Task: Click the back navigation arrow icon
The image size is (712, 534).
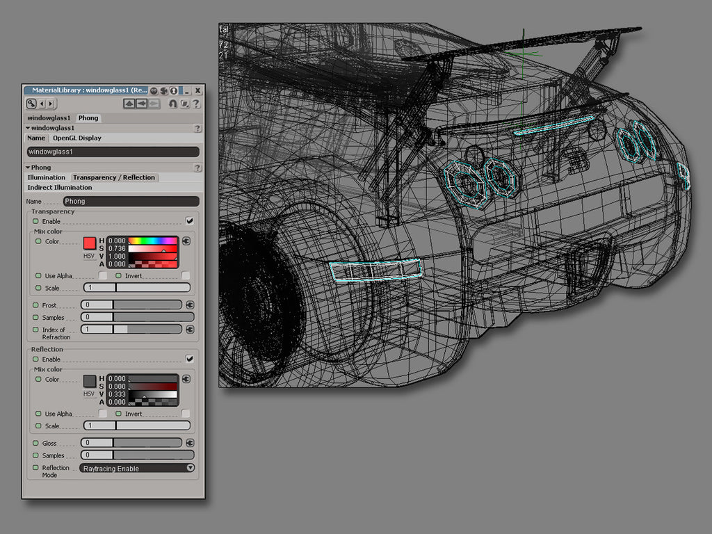Action: (140, 104)
